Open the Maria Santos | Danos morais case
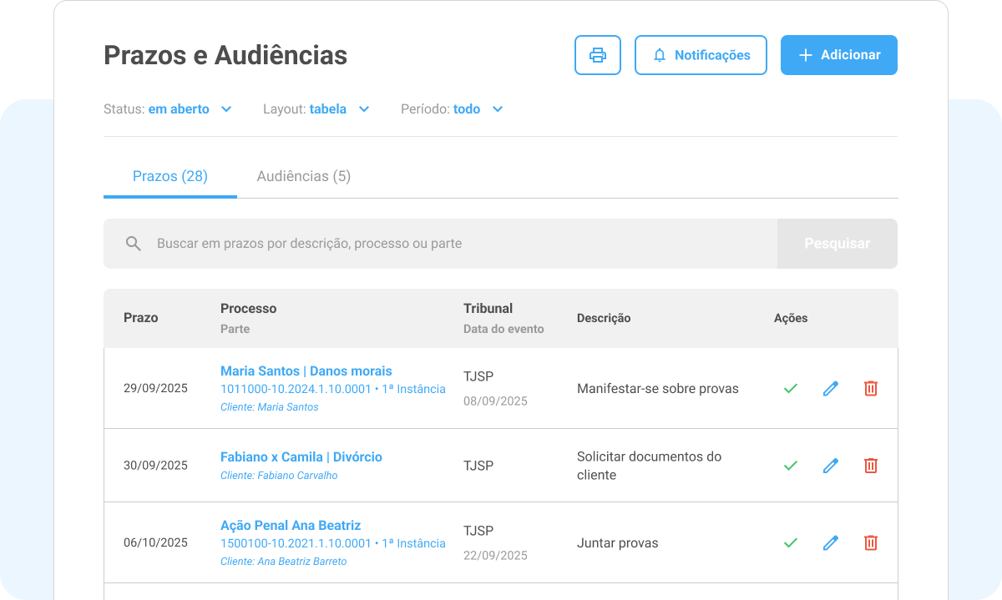The height and width of the screenshot is (600, 1002). (x=305, y=370)
